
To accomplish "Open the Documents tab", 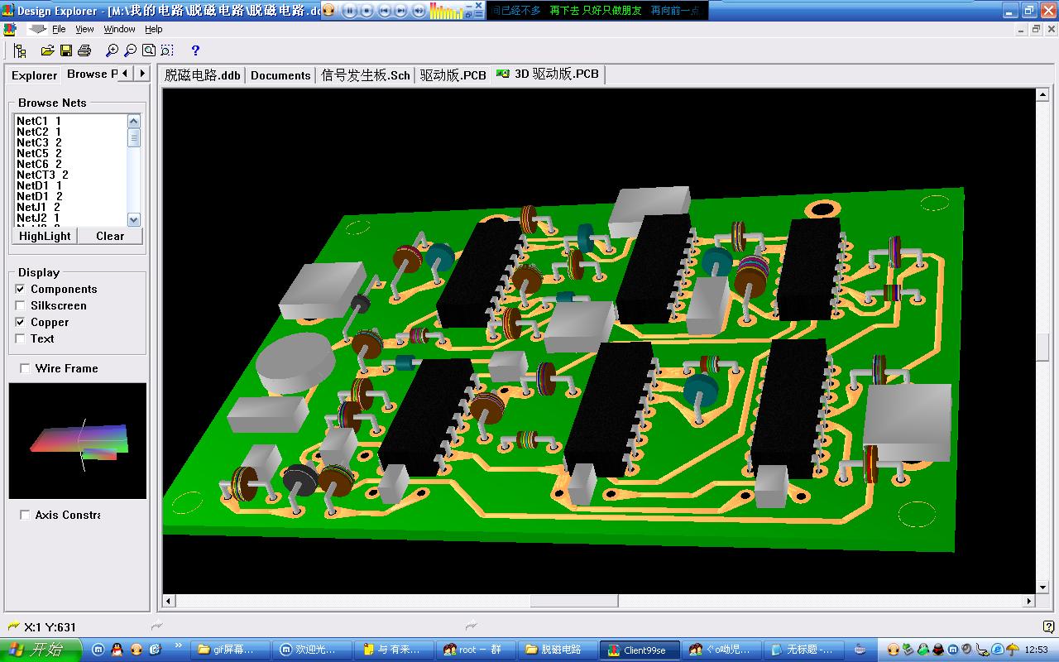I will point(280,75).
